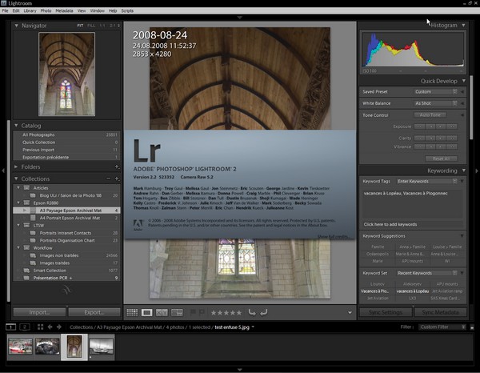480x373 pixels.
Task: Collapse the Keywording panel
Action: click(x=464, y=170)
